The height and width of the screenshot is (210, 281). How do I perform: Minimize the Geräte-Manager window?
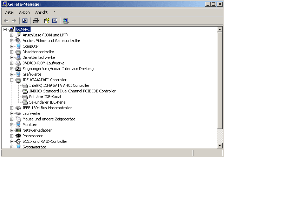point(208,4)
